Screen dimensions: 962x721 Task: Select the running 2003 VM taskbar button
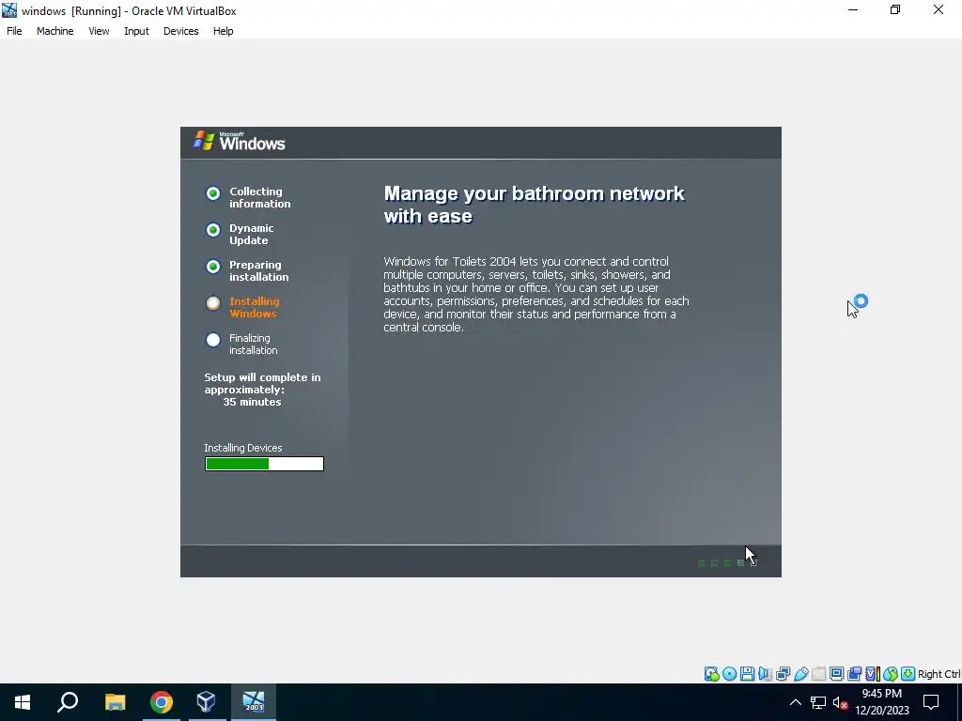pos(254,702)
